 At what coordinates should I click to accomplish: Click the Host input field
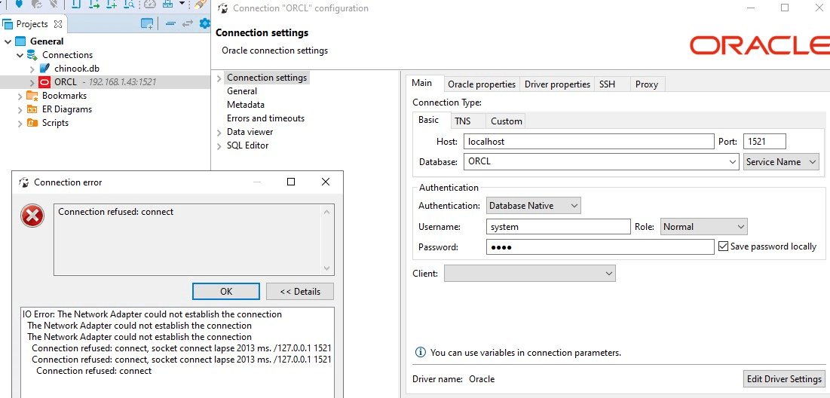point(588,142)
